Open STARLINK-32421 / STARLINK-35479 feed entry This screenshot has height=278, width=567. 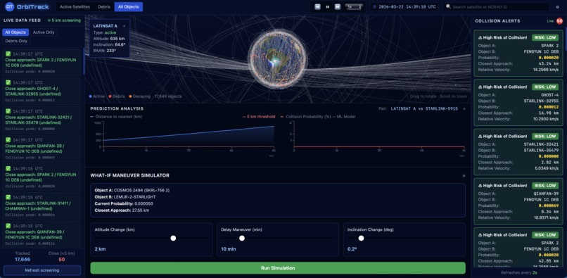(x=42, y=120)
